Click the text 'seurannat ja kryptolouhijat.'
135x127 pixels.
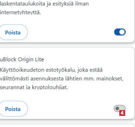tap(34, 87)
